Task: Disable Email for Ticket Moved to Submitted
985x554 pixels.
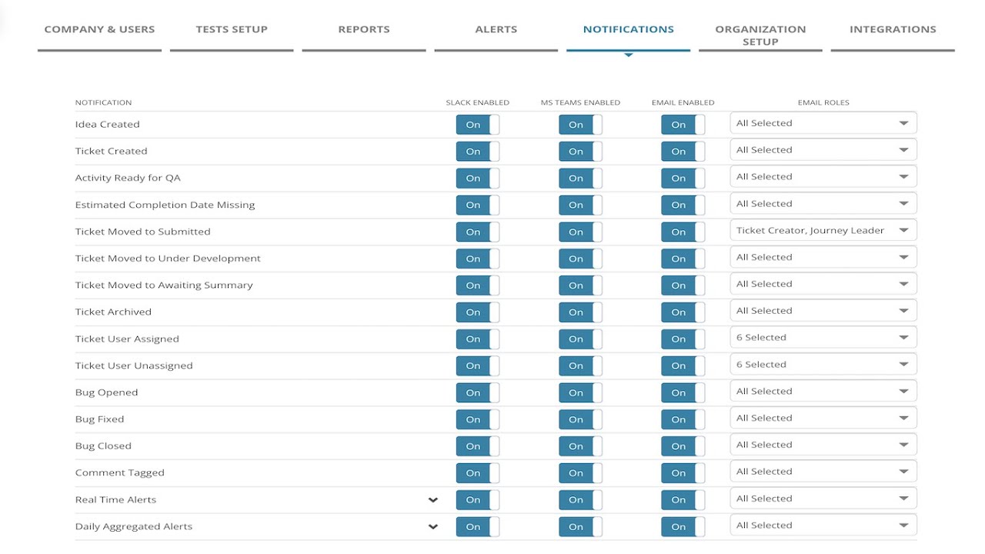Action: click(x=683, y=232)
